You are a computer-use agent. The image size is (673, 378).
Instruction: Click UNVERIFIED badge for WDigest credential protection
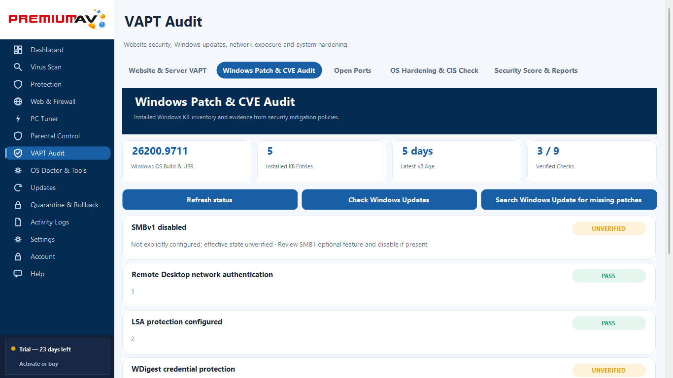(609, 370)
